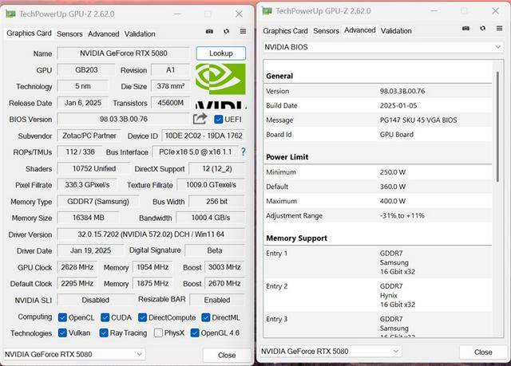511x366 pixels.
Task: Click Entry 2 Hynix memory row
Action: (x=378, y=295)
